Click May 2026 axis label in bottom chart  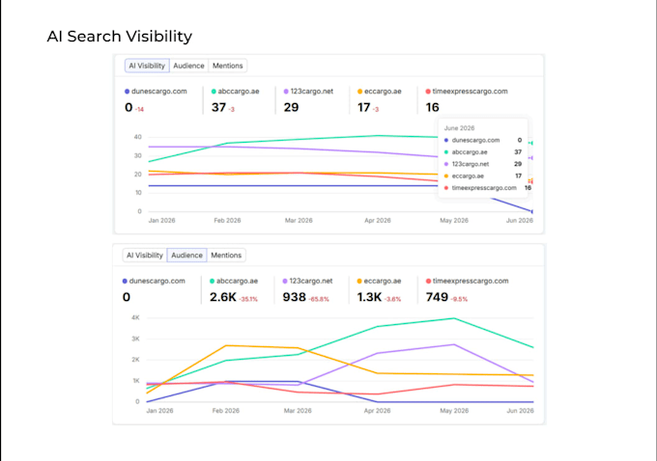tap(454, 411)
